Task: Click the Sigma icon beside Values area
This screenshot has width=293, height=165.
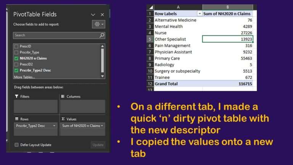Action: click(x=63, y=119)
